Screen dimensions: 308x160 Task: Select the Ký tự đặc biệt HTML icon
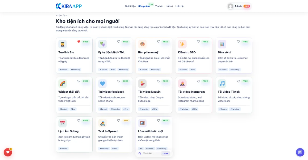102,43
